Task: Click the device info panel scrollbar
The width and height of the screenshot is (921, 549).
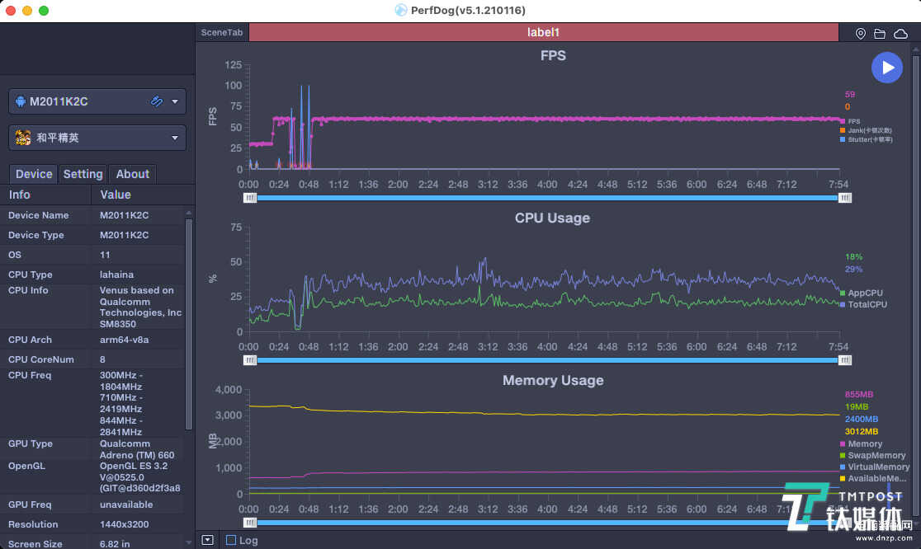Action: [x=188, y=324]
